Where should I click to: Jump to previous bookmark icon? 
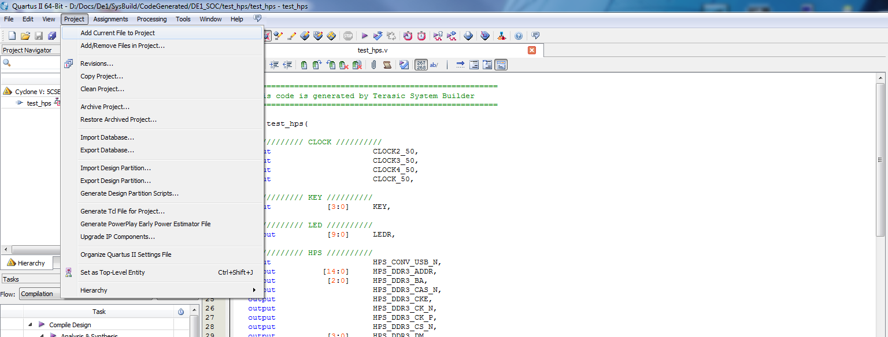pos(331,65)
